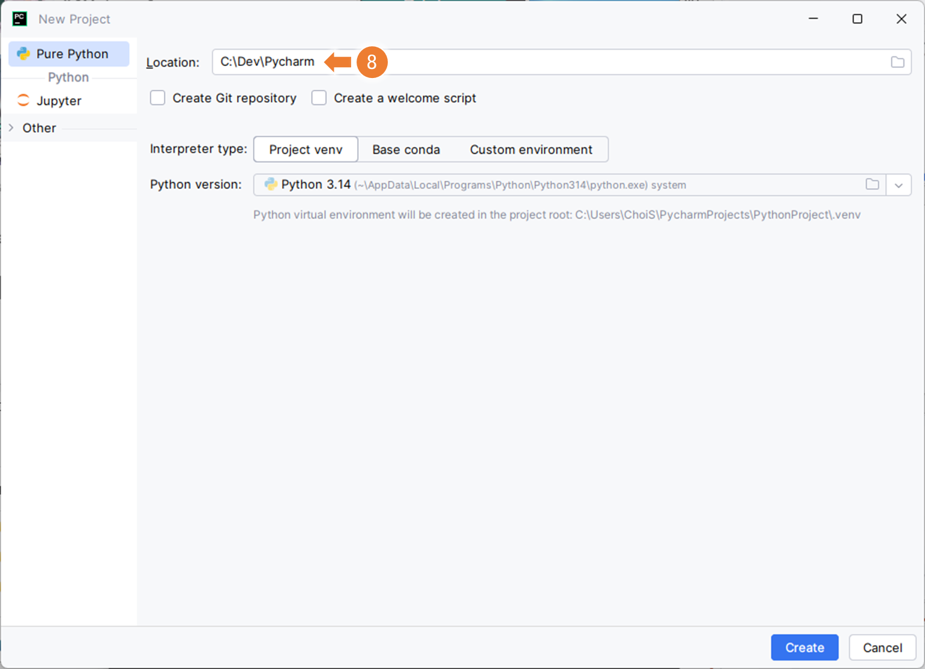Screen dimensions: 925x669
Task: Click the PyCharm logo in the title bar
Action: tap(20, 19)
